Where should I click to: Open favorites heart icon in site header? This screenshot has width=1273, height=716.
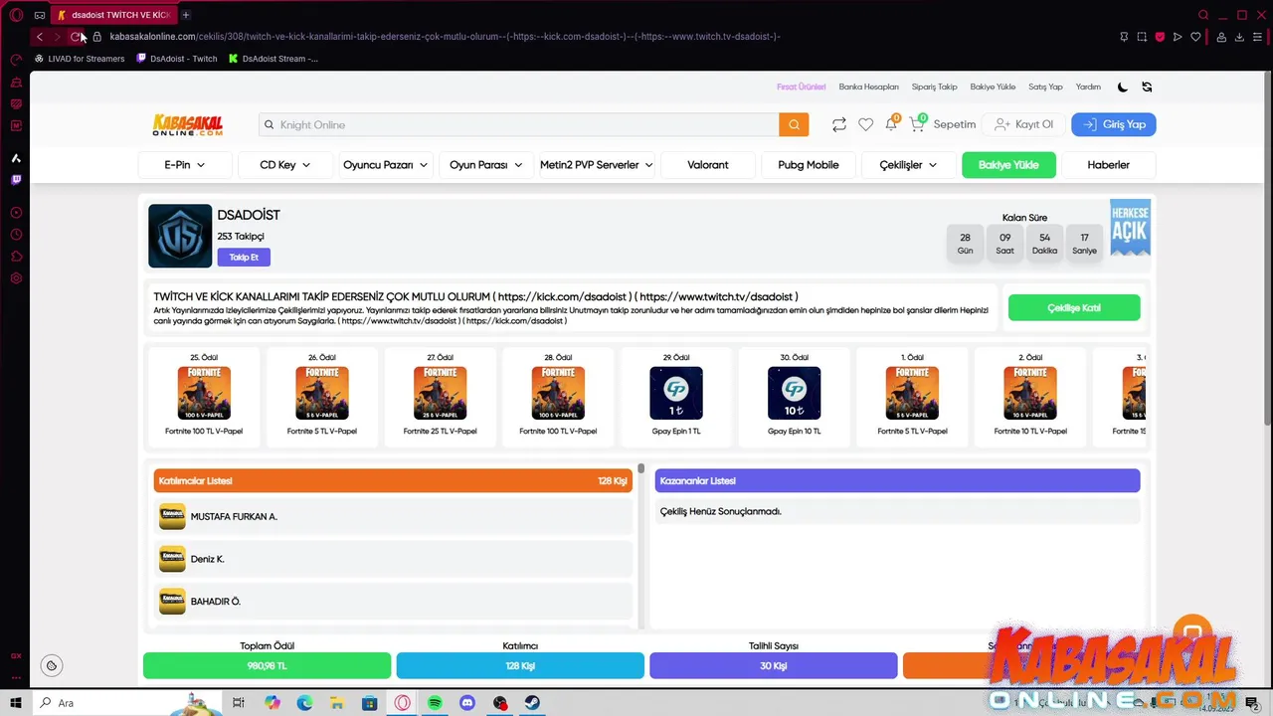click(865, 124)
